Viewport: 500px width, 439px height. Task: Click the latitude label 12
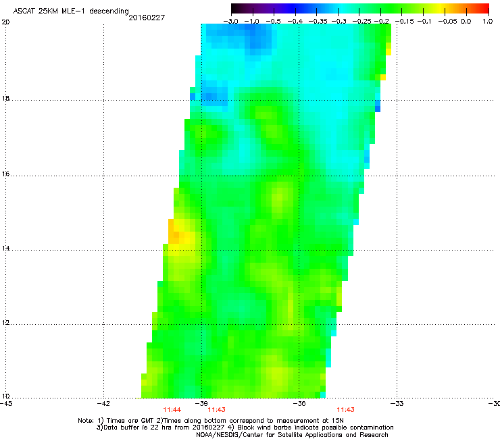(x=5, y=323)
